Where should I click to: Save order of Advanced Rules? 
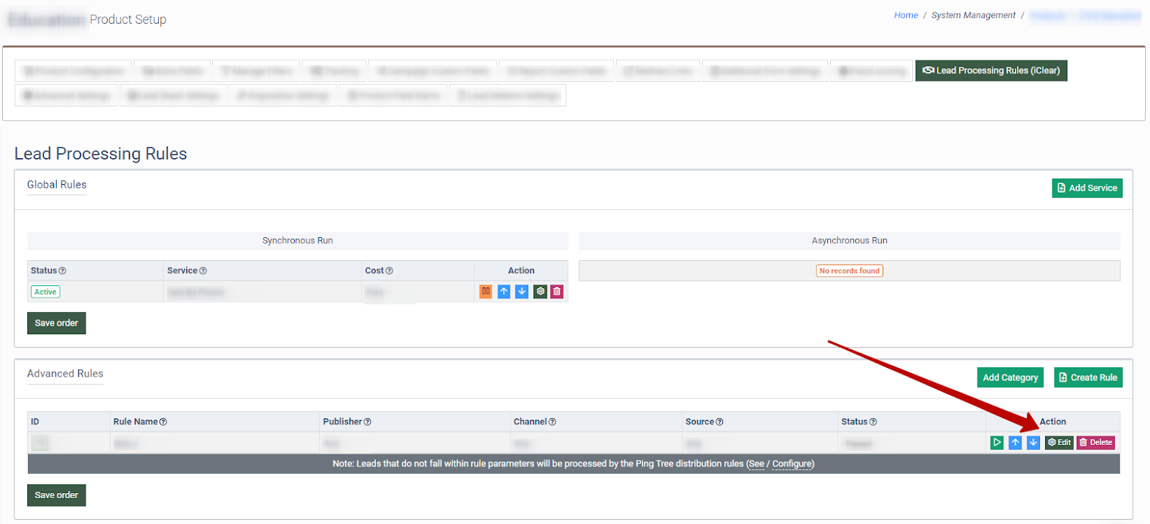coord(57,495)
